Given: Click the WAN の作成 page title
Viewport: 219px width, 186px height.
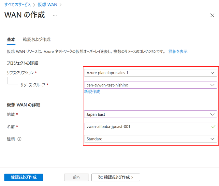Looking at the screenshot, I should point(24,15).
